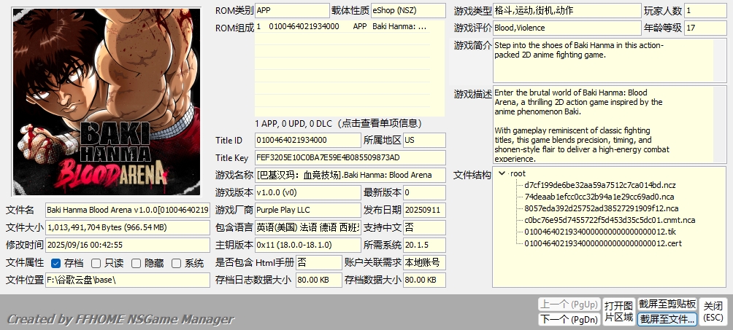Screen dimensions: 733x330
Task: Open the 打开图片区域 button
Action: coord(618,312)
